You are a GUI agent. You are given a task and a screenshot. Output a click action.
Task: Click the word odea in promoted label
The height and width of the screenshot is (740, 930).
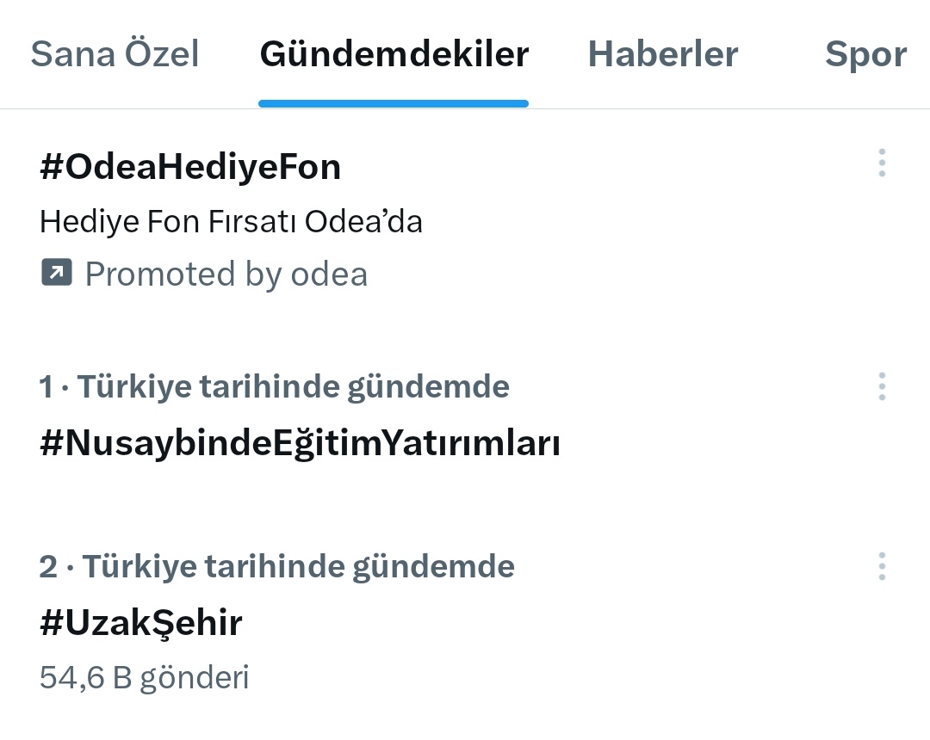click(x=329, y=274)
